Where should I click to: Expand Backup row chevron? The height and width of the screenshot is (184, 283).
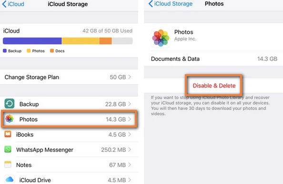pos(130,104)
